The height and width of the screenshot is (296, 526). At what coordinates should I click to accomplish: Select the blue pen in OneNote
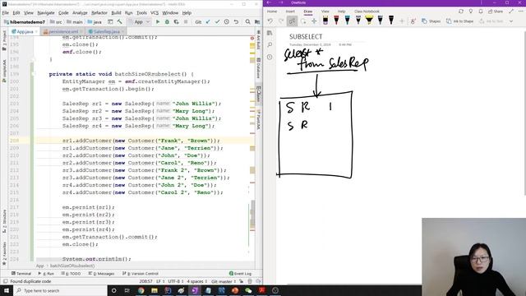(x=347, y=21)
